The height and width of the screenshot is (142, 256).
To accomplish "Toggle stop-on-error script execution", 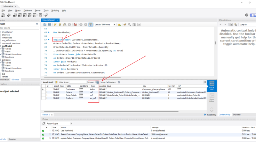I will click(x=75, y=25).
